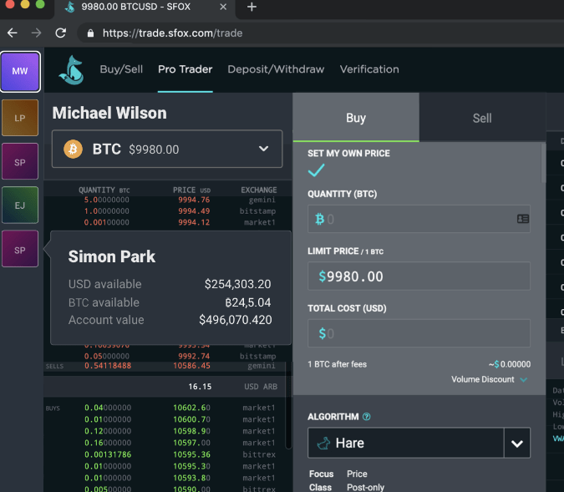The width and height of the screenshot is (564, 492).
Task: Click the quantity field calculator icon
Action: (522, 219)
